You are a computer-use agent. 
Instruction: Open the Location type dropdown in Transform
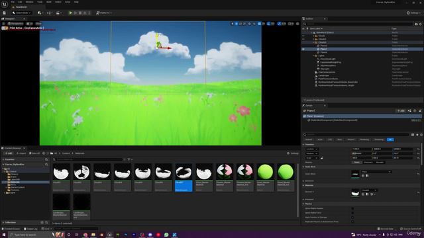point(312,149)
